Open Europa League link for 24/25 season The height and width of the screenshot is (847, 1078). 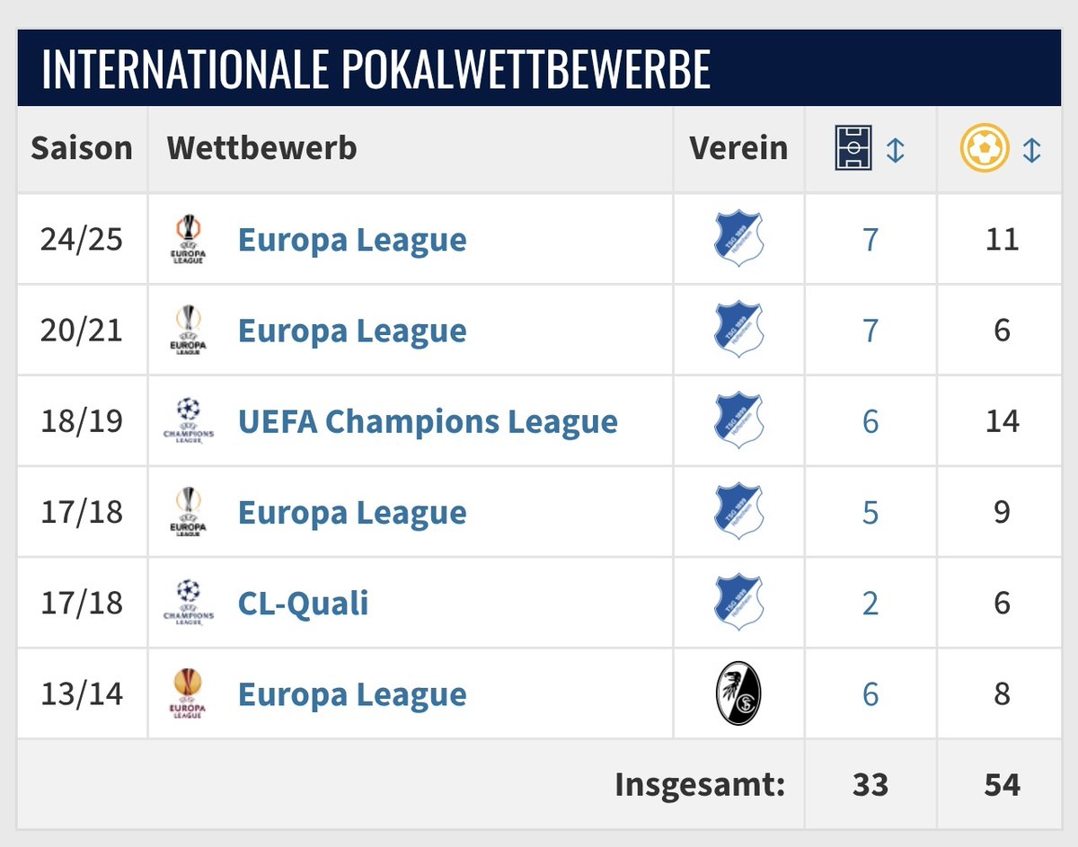[x=352, y=240]
